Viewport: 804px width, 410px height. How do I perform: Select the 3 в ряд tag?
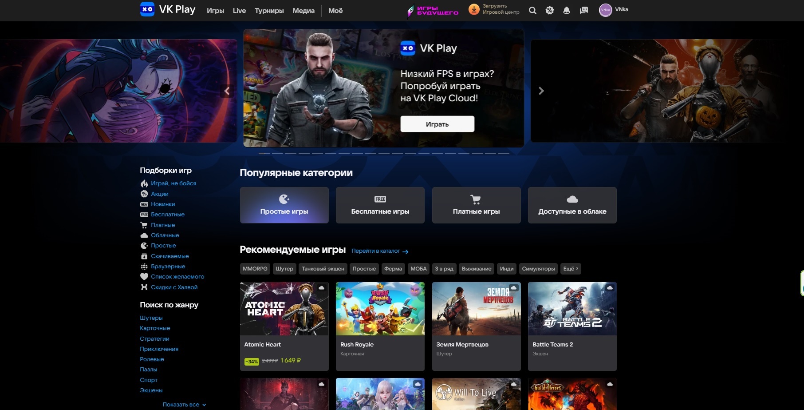point(444,269)
